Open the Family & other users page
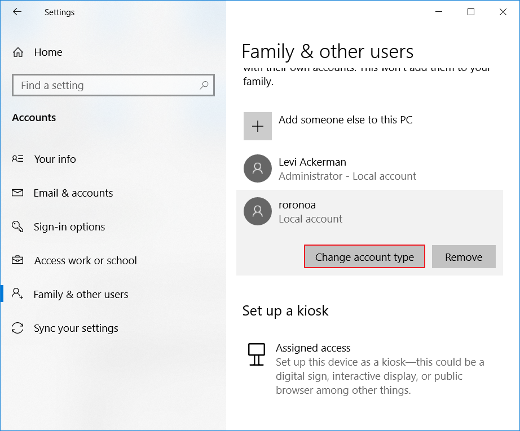520x431 pixels. coord(81,294)
